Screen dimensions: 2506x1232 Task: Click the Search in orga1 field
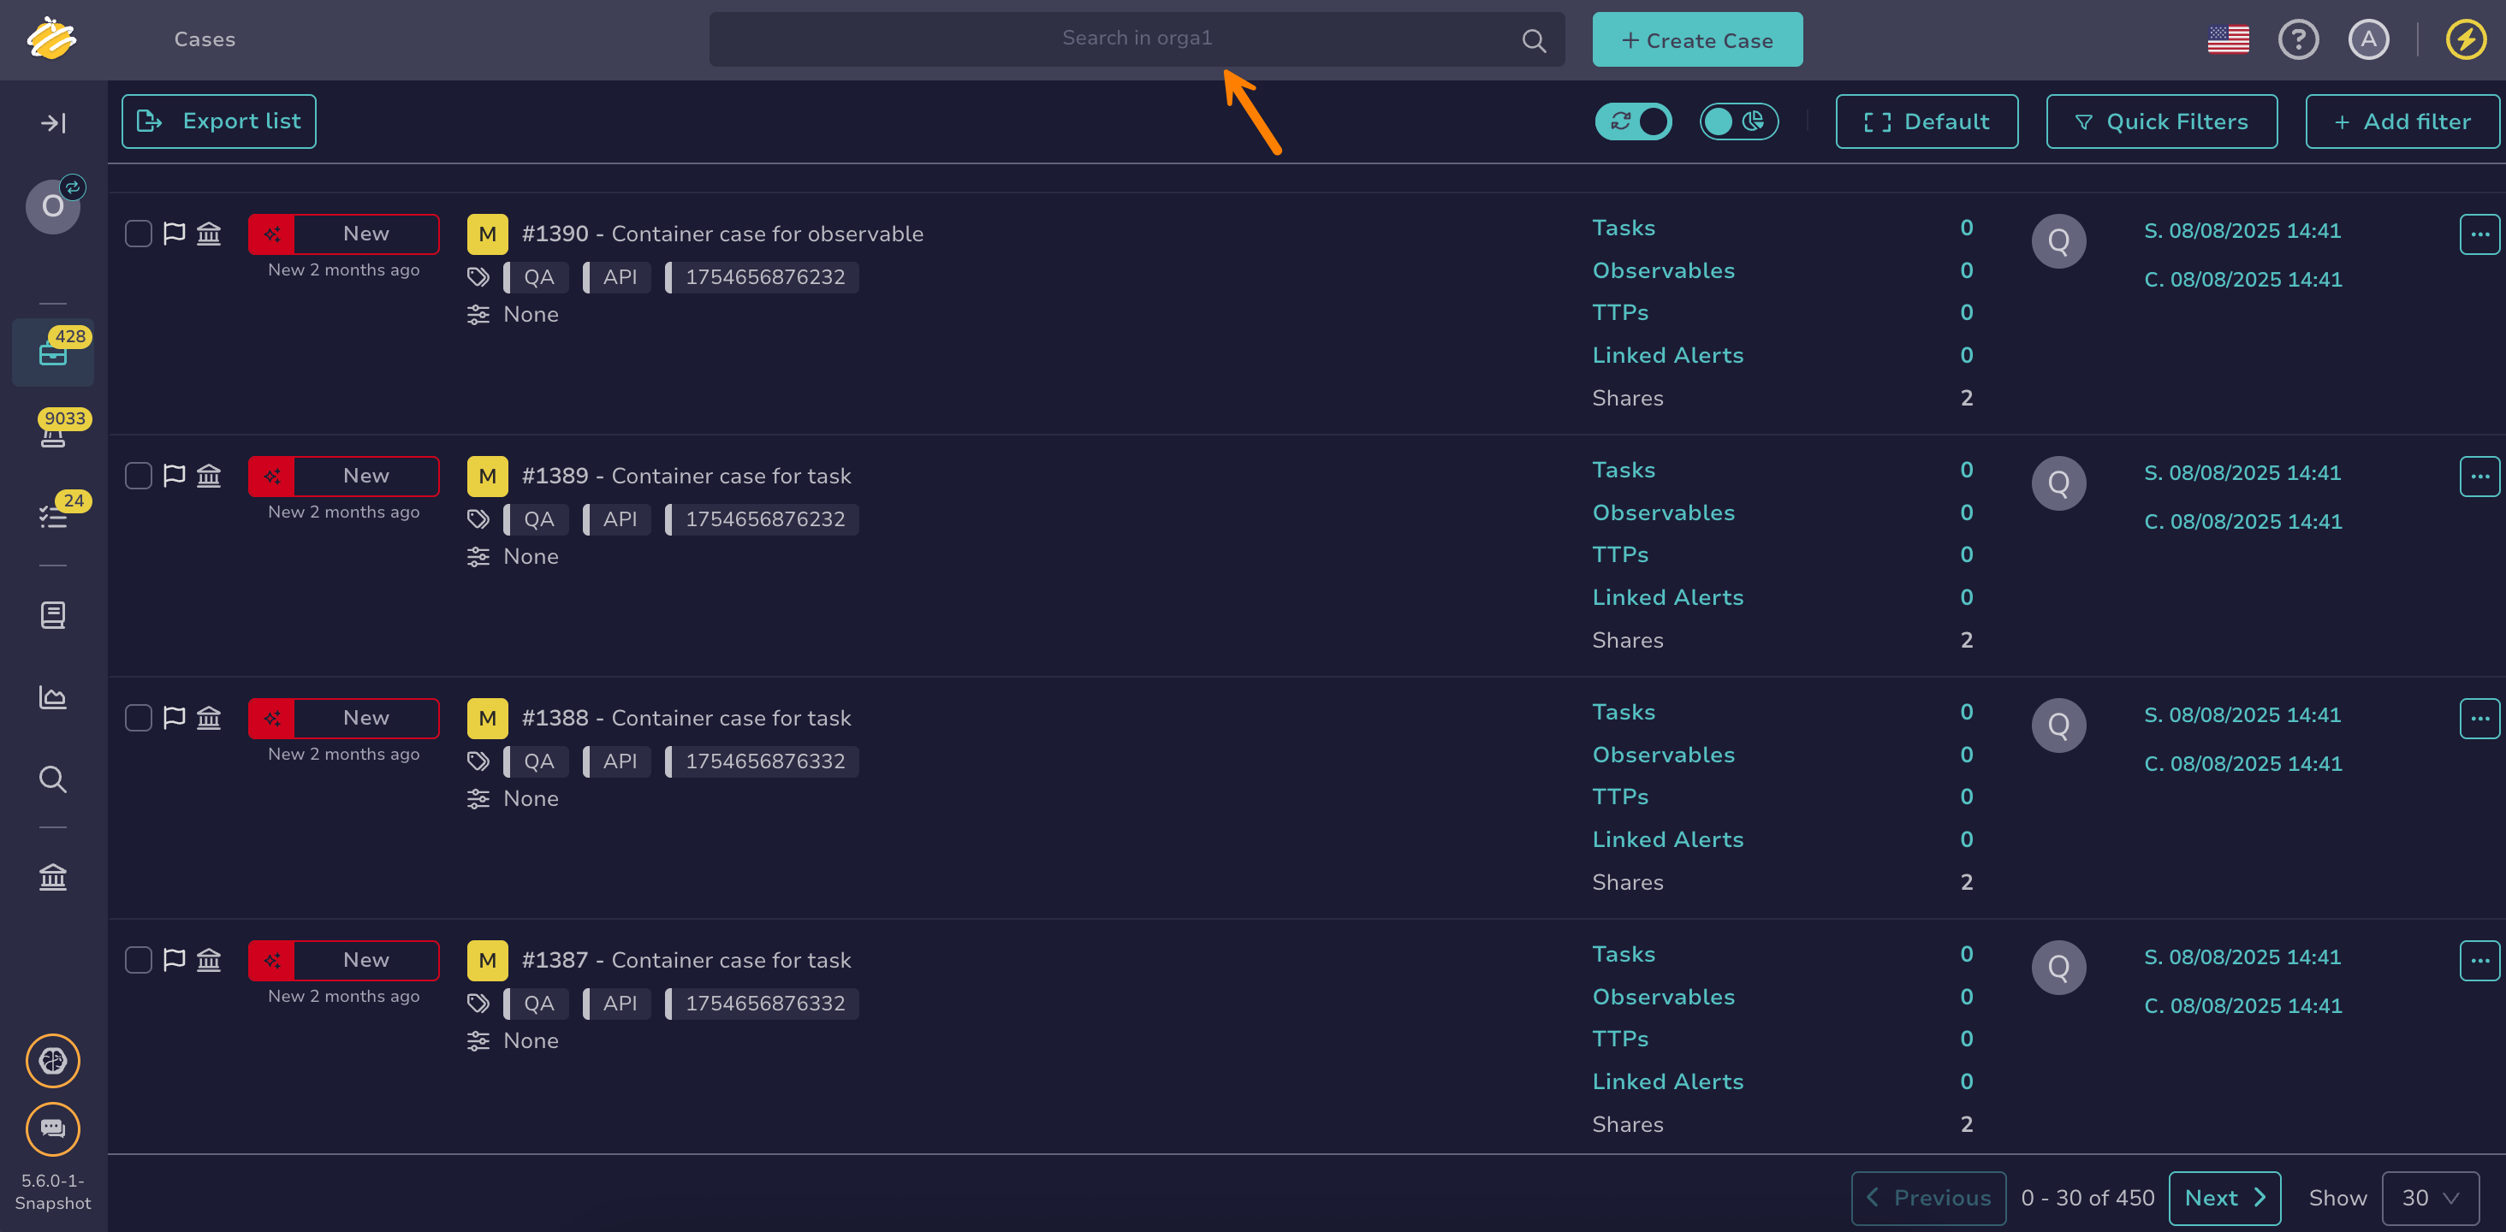pyautogui.click(x=1135, y=38)
